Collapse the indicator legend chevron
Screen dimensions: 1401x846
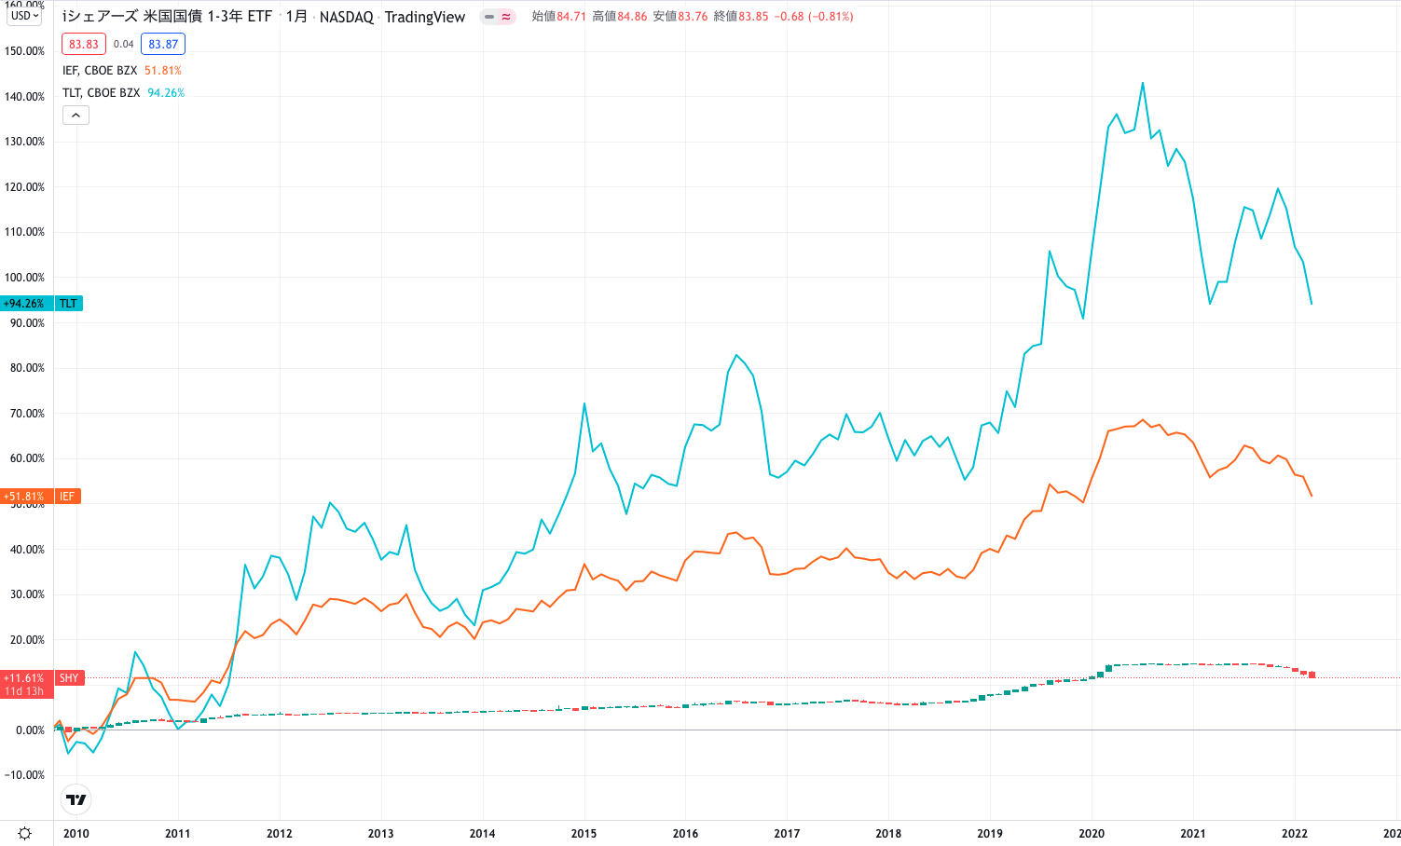click(76, 116)
